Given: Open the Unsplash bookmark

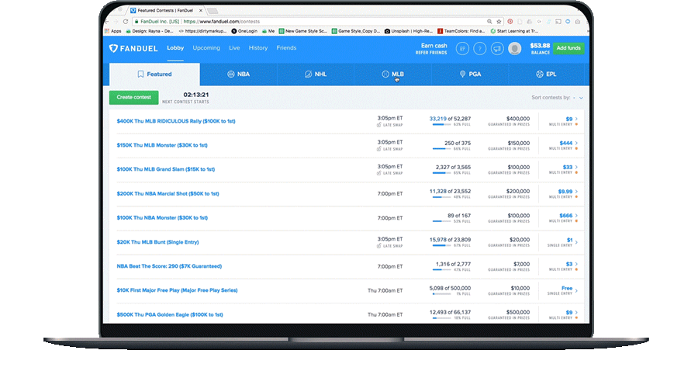Looking at the screenshot, I should (x=409, y=31).
